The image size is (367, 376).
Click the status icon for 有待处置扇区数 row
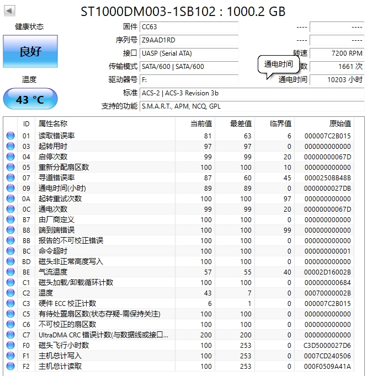pos(10,314)
